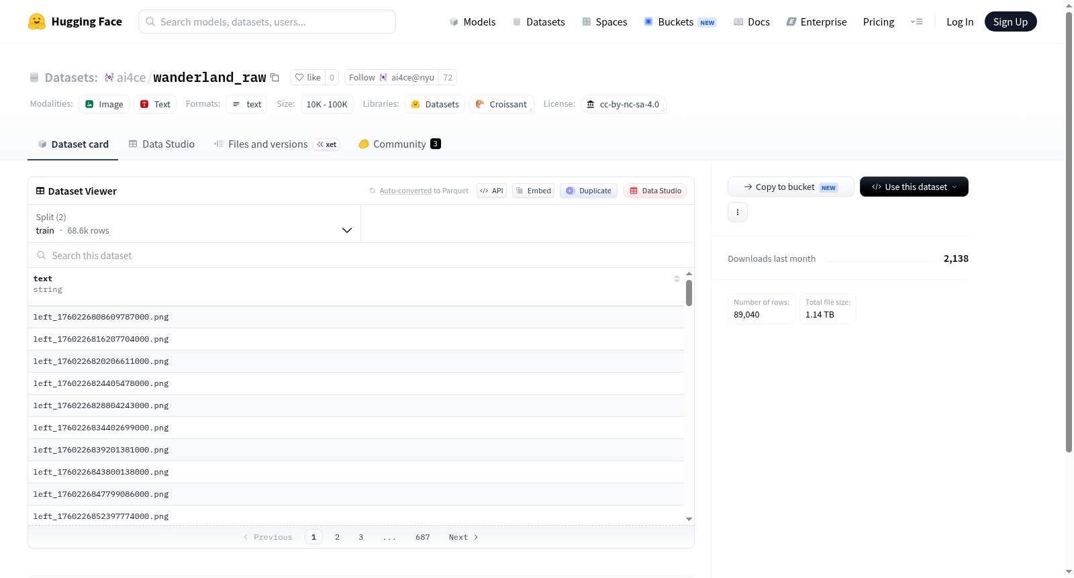Viewport: 1074px width, 578px height.
Task: Open the Models page
Action: click(x=473, y=21)
